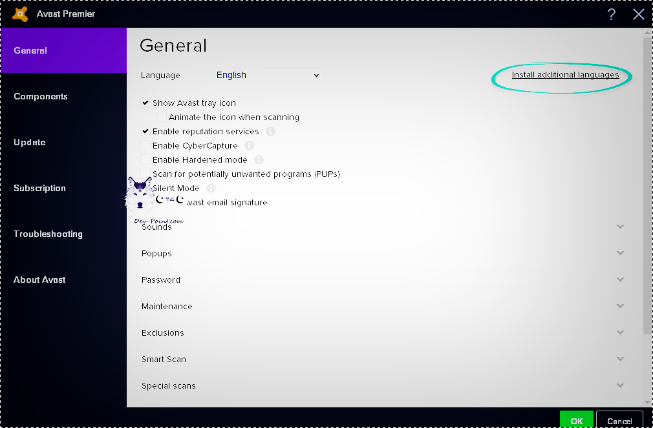Switch to the Components tab
The height and width of the screenshot is (428, 653).
(x=63, y=96)
